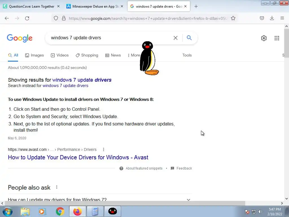Open the Firefox hamburger application menu
This screenshot has width=289, height=217.
282,18
